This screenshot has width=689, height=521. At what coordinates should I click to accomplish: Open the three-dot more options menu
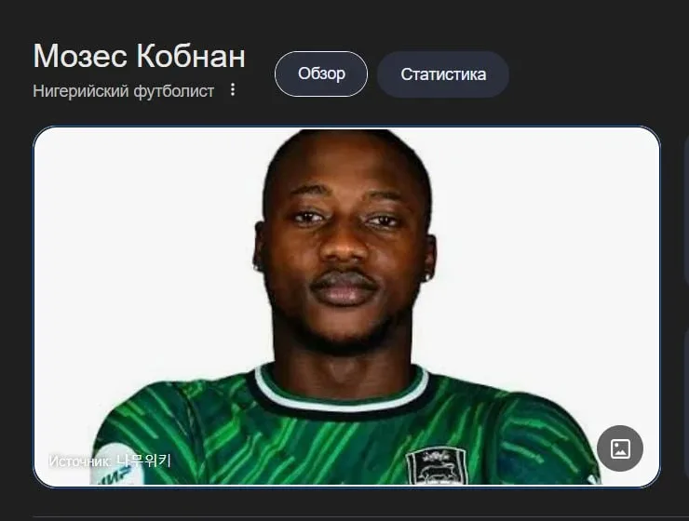coord(233,89)
